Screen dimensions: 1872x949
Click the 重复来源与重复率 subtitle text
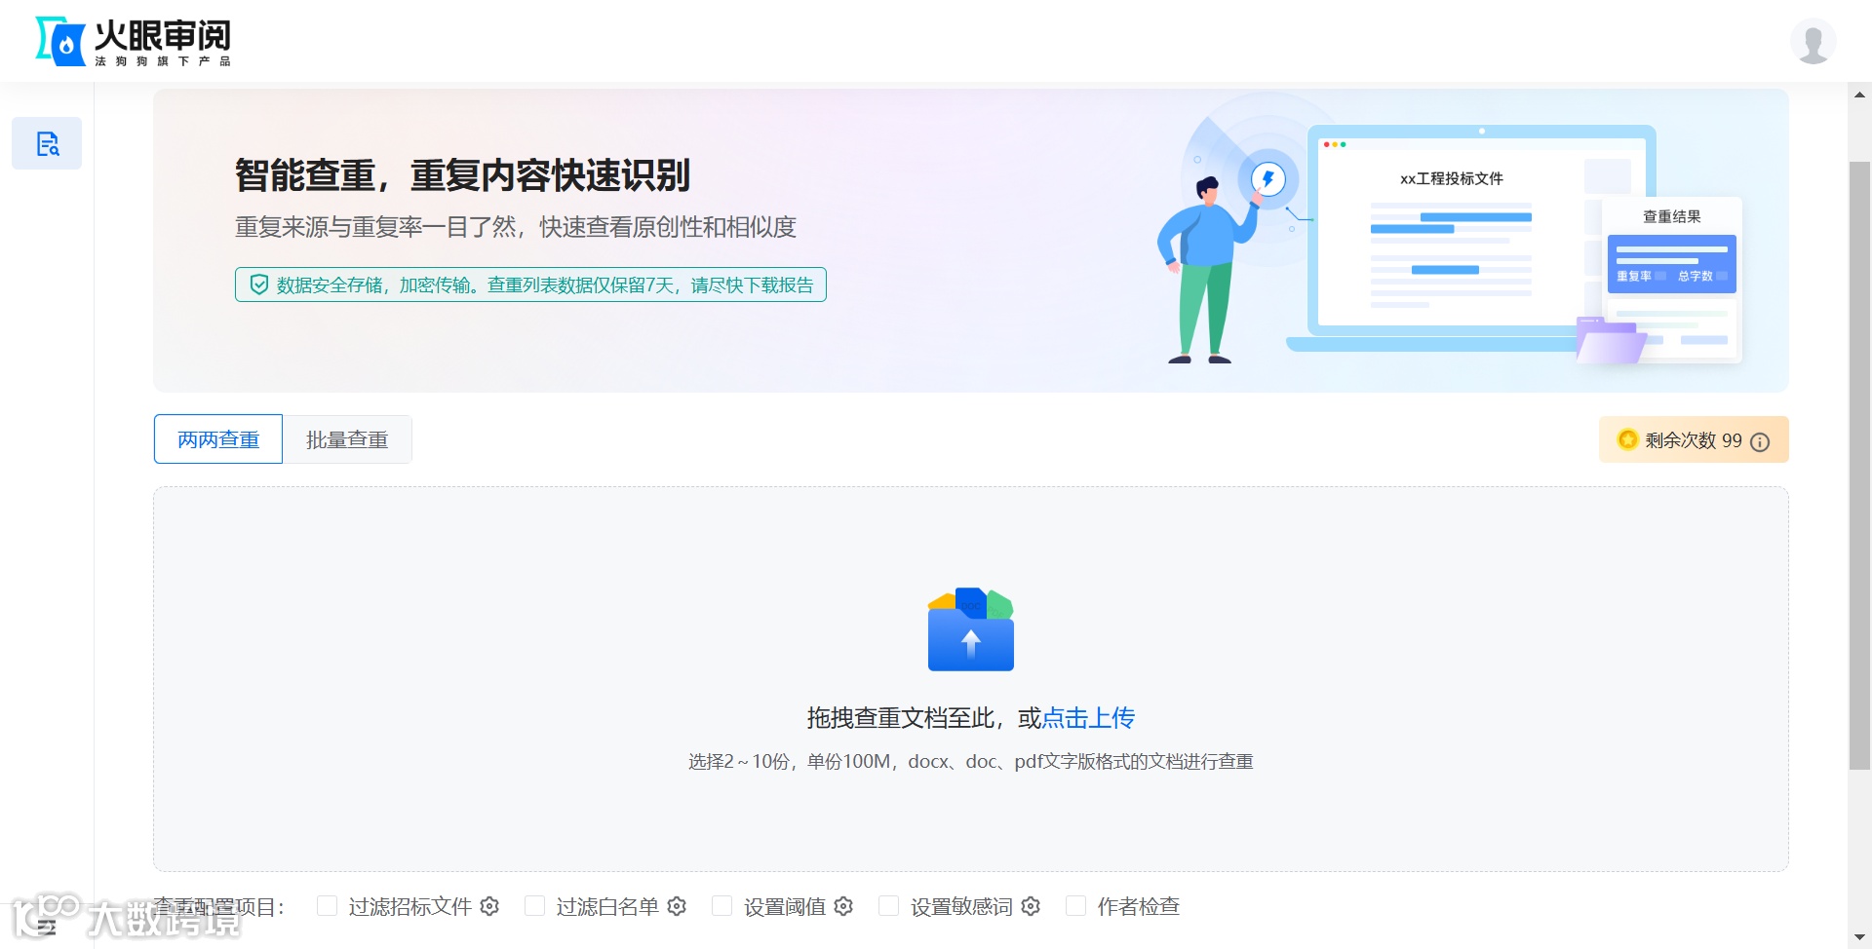[516, 227]
